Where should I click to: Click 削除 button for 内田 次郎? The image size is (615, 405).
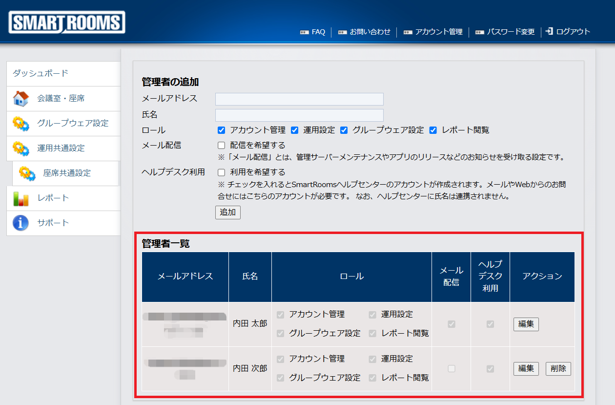(558, 368)
